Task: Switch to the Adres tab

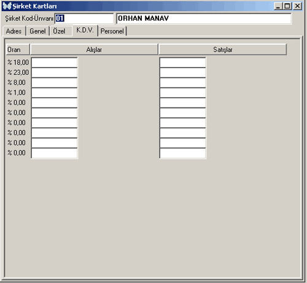Action: click(14, 31)
